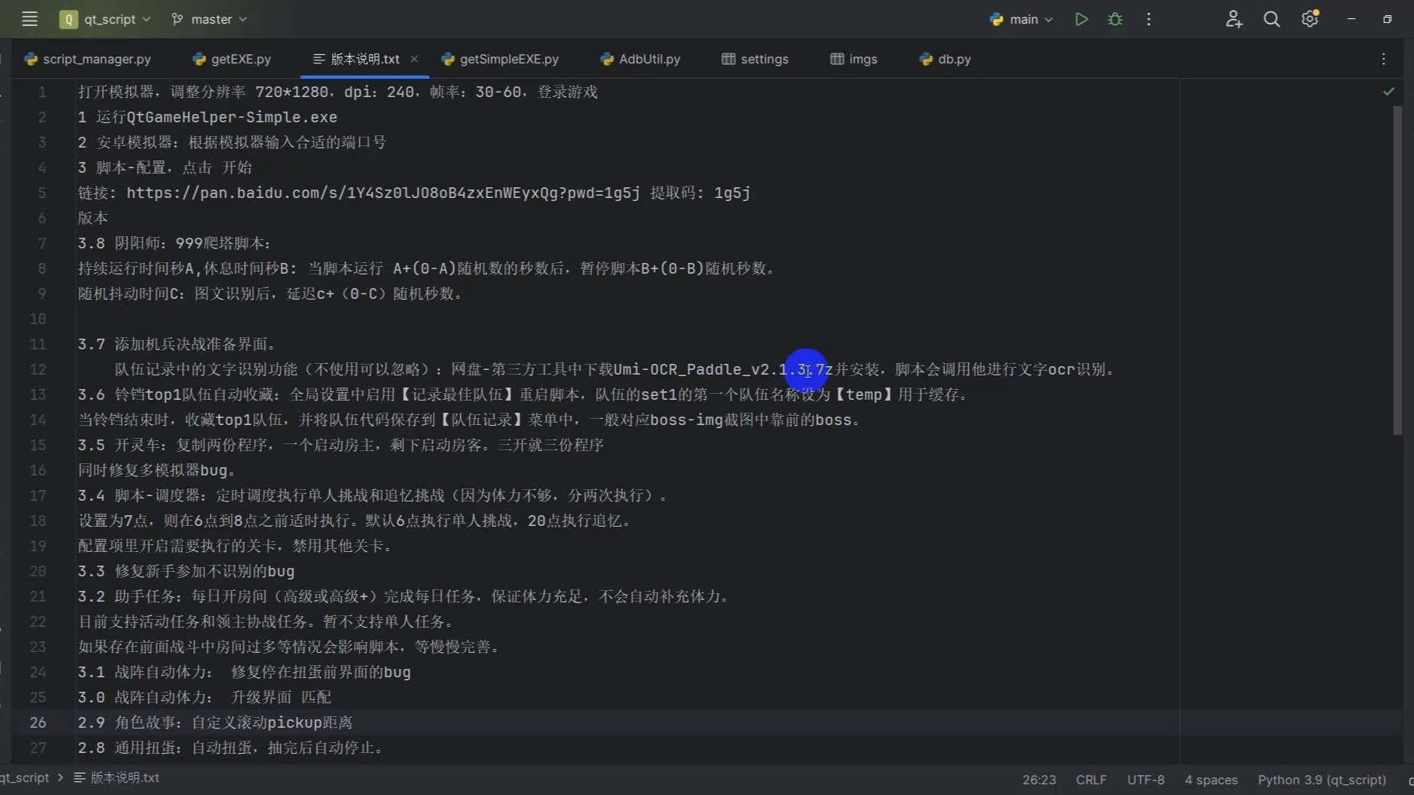Click qt_script in the breadcrumb bar
Image resolution: width=1414 pixels, height=795 pixels.
(24, 777)
